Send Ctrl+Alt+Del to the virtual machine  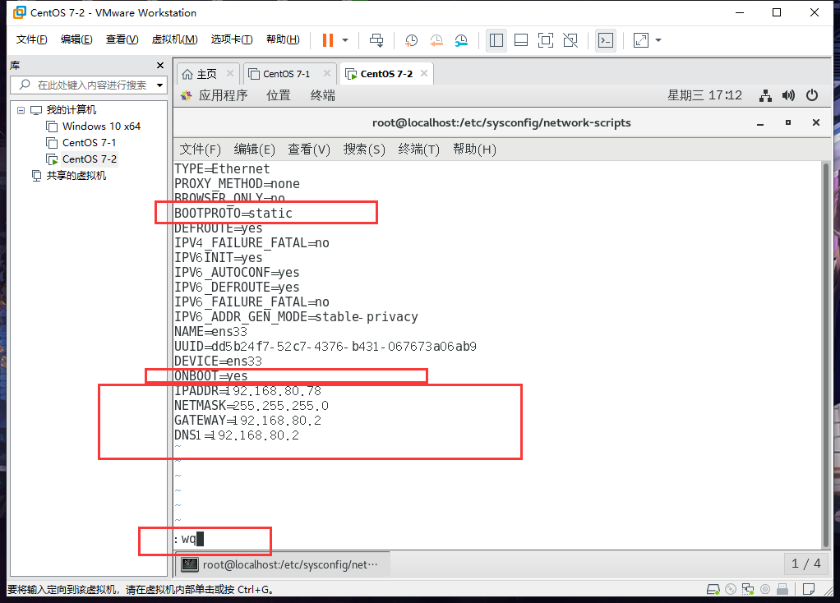tap(376, 40)
